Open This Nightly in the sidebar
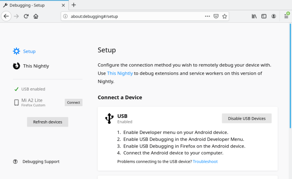 pyautogui.click(x=31, y=66)
